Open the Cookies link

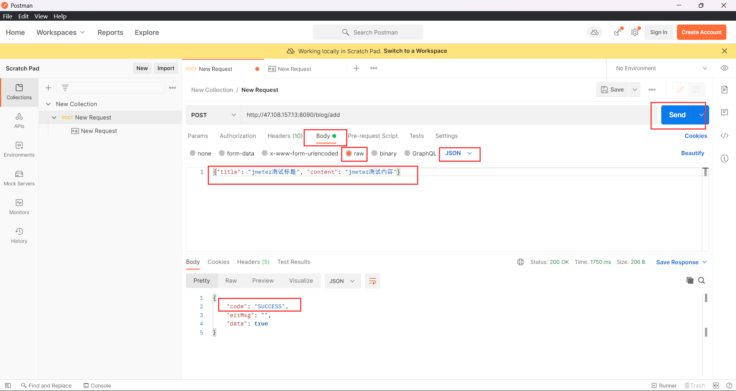[x=696, y=136]
